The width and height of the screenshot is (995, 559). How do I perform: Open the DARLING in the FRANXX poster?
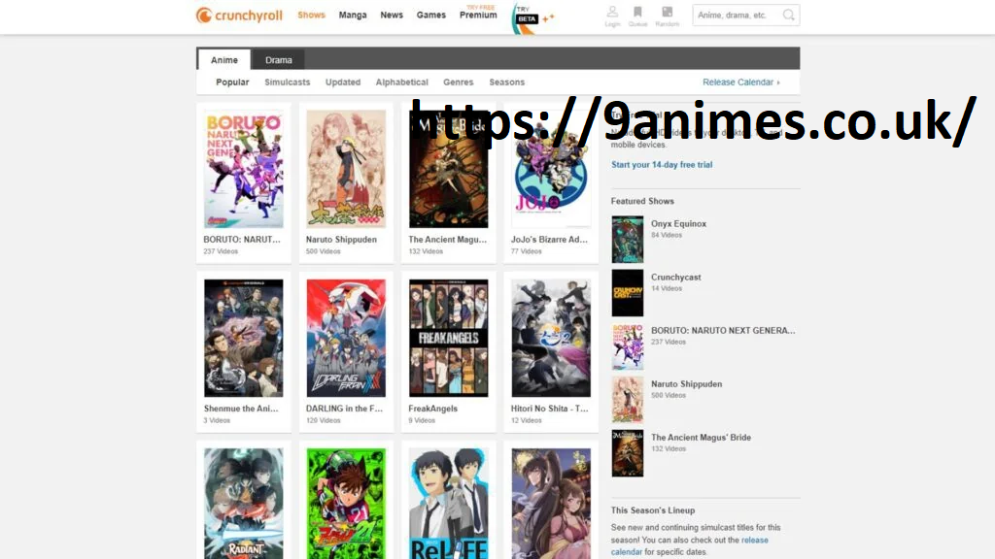[x=346, y=338]
